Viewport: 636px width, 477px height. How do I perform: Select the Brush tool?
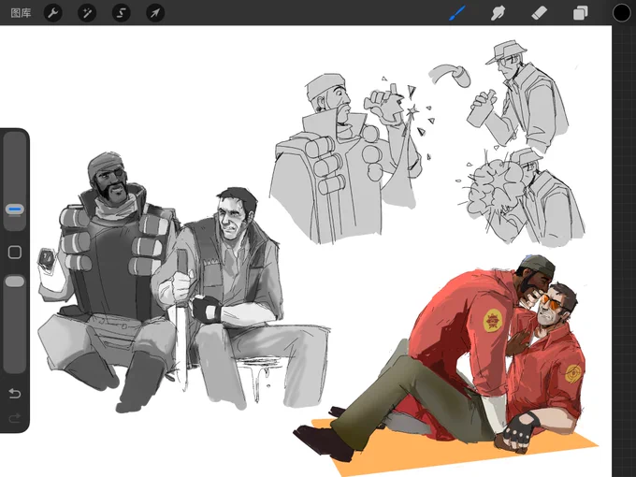coord(457,13)
